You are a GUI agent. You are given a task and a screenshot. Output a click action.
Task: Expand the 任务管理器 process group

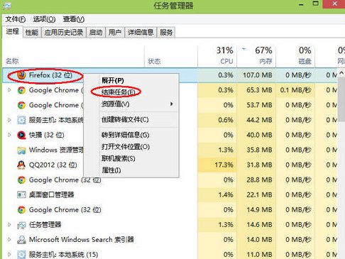(9, 224)
